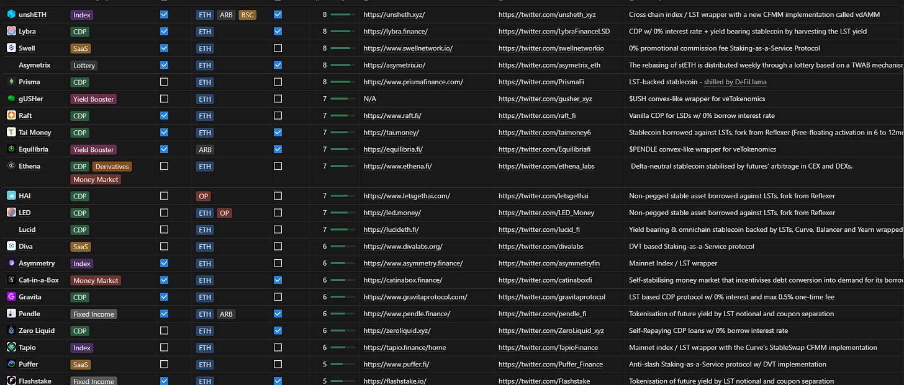The height and width of the screenshot is (385, 904).
Task: Open the https://unsheth.xyz/ link
Action: click(x=394, y=14)
